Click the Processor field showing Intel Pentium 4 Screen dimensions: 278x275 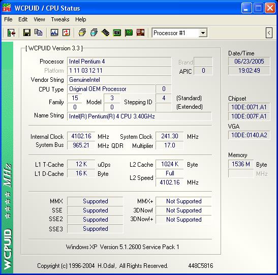(x=119, y=62)
